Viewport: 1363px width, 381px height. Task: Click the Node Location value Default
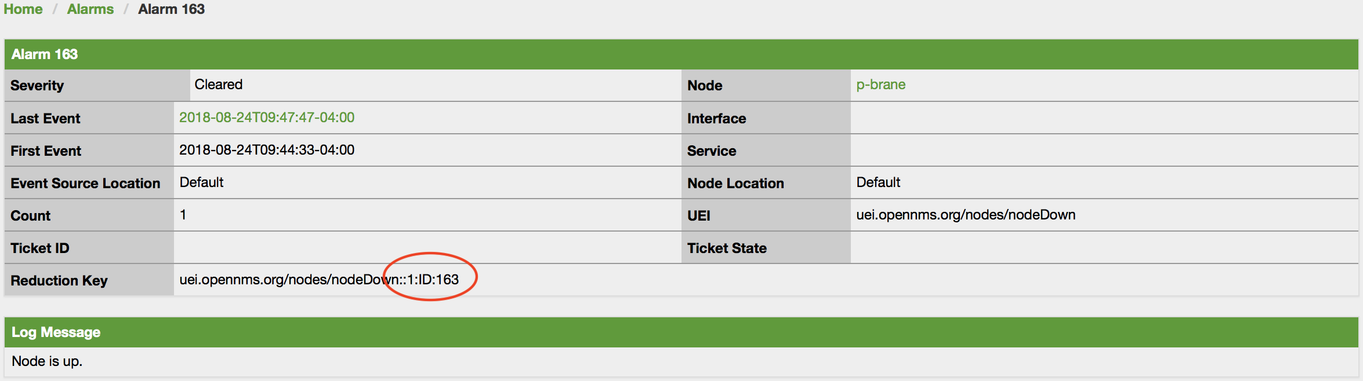[x=878, y=182]
